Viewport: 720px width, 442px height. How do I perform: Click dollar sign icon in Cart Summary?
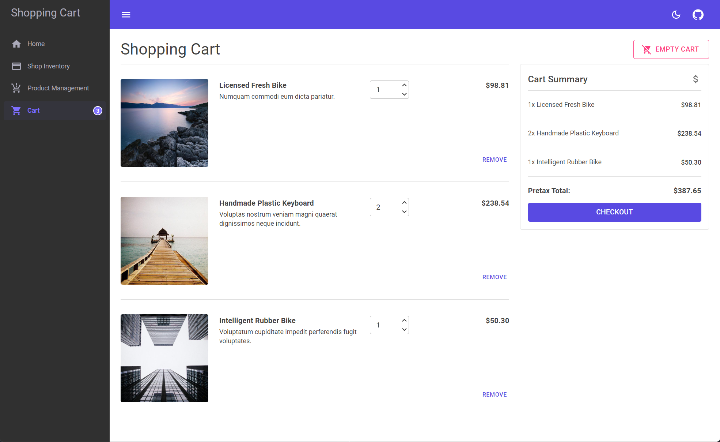click(696, 79)
